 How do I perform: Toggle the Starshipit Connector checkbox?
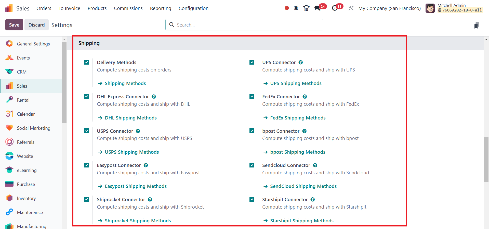252,199
